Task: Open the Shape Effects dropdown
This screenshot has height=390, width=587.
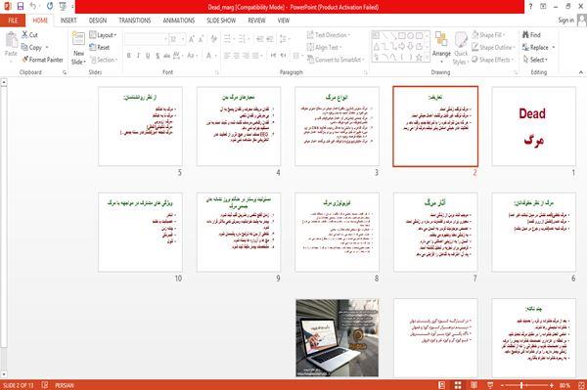Action: 493,60
